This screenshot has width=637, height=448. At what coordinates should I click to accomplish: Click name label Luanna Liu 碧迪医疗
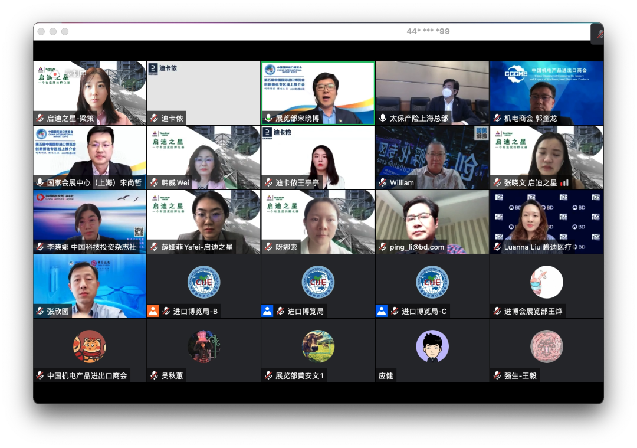[x=537, y=247]
